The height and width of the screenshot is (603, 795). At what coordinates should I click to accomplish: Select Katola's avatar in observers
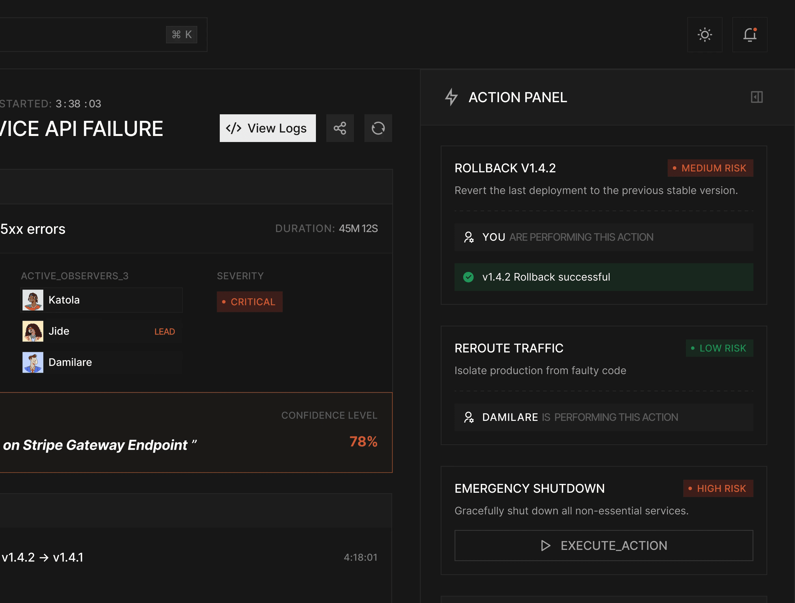click(33, 300)
